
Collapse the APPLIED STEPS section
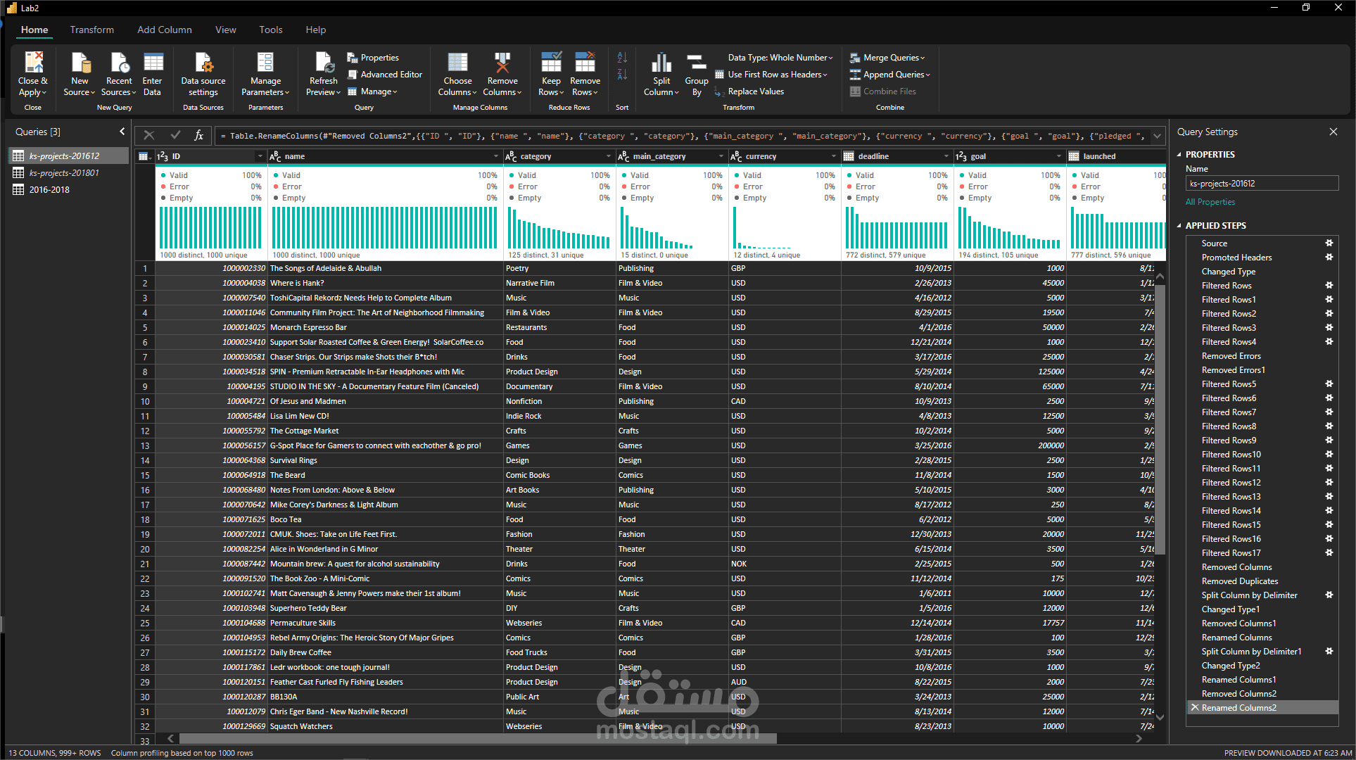[x=1179, y=226]
